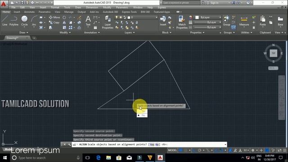The width and height of the screenshot is (288, 162).
Task: Click the WCS button below ViewCube
Action: coord(273,68)
